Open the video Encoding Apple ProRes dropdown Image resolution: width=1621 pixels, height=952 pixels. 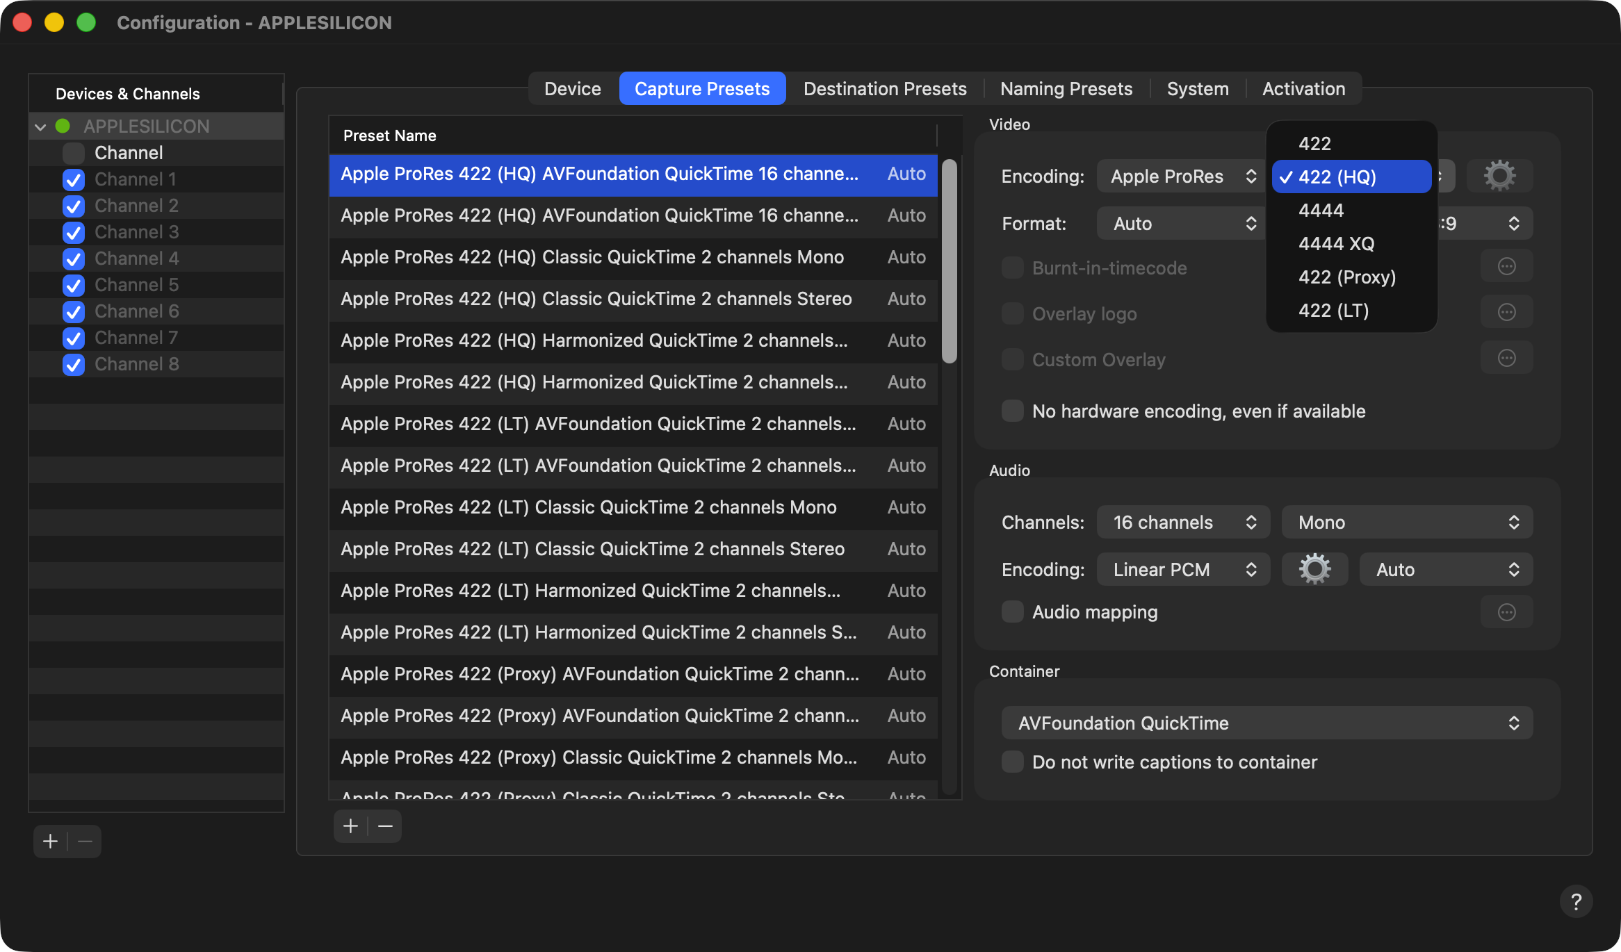(x=1181, y=176)
